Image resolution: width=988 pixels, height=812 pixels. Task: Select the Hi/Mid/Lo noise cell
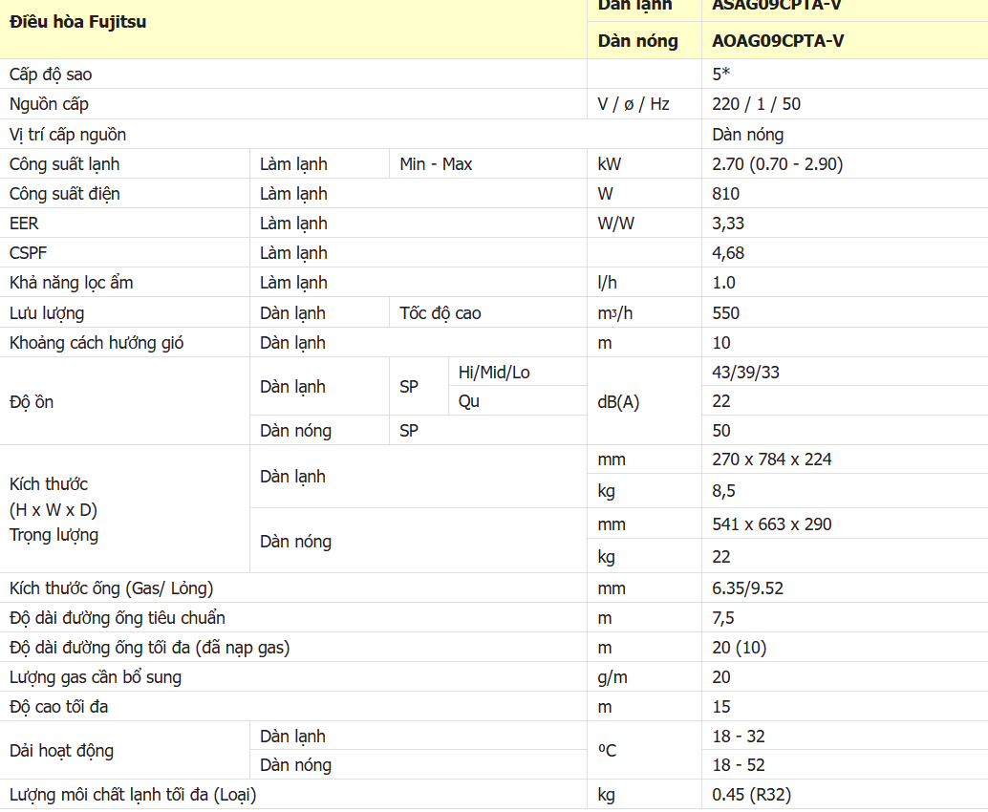494,373
